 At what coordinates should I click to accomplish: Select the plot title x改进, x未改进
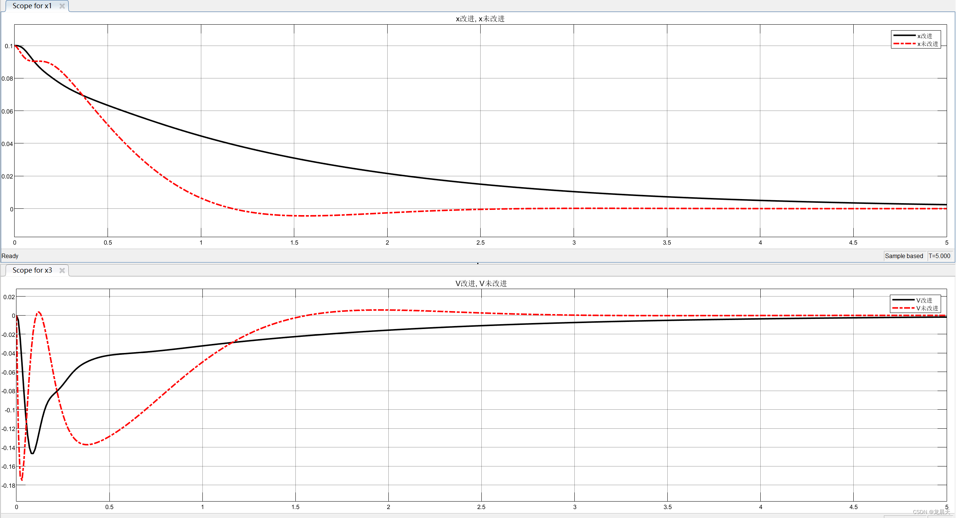(480, 19)
